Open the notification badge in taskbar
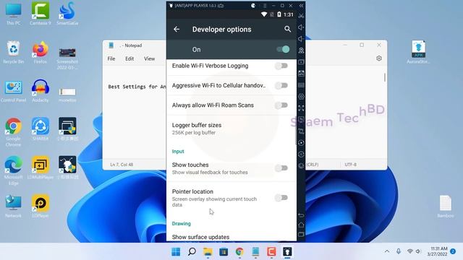Screen dimensions: 463x260 pos(453,251)
